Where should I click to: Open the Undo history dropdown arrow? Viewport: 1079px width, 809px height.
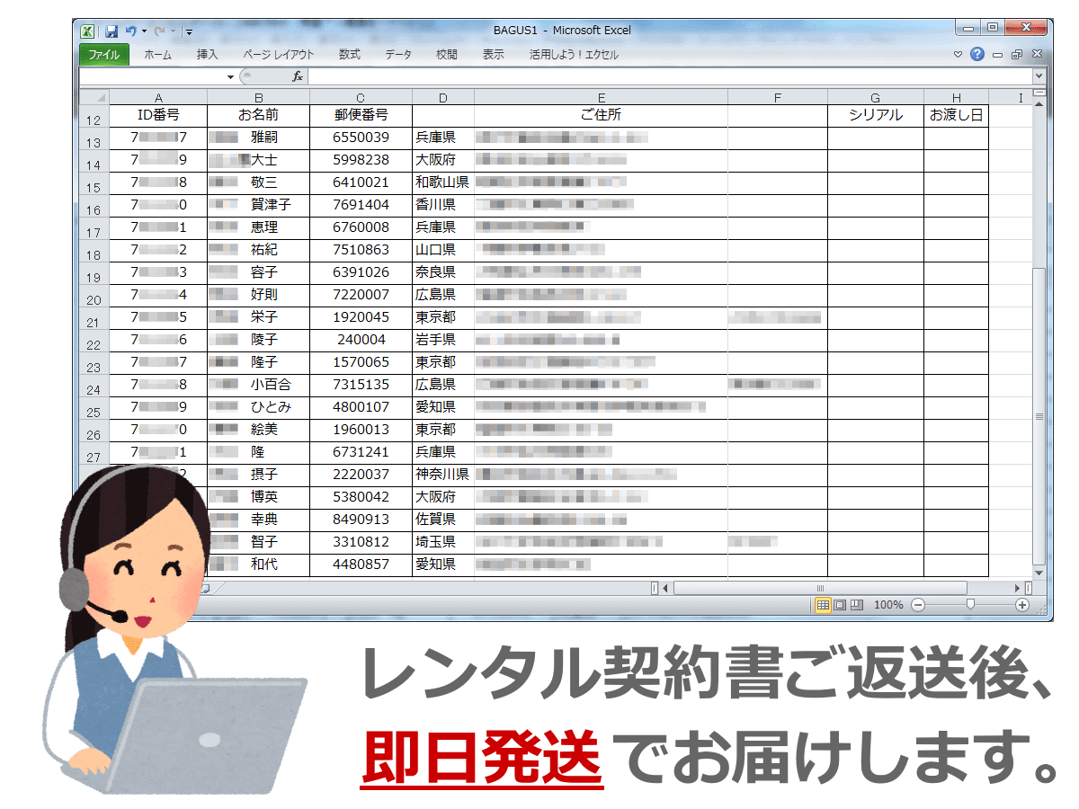(143, 31)
